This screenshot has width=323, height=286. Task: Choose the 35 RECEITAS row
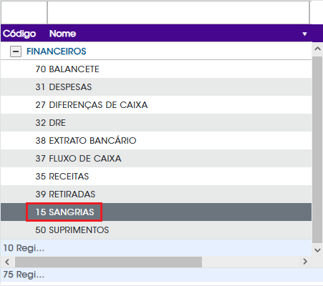coord(156,177)
